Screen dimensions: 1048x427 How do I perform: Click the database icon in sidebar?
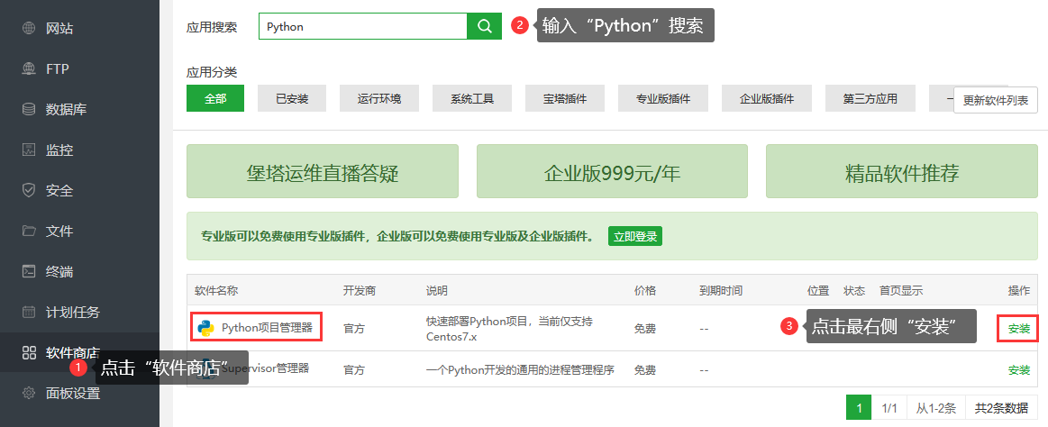29,110
